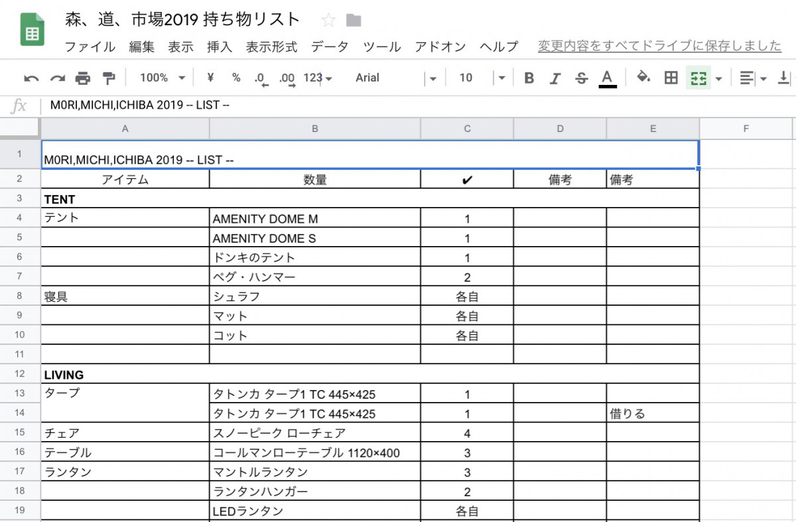This screenshot has height=522, width=796.
Task: Expand horizontal align options arrow
Action: pyautogui.click(x=763, y=79)
